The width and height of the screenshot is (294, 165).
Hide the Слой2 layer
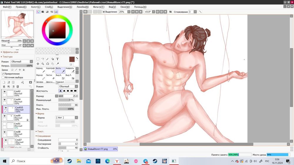[x=4, y=91]
